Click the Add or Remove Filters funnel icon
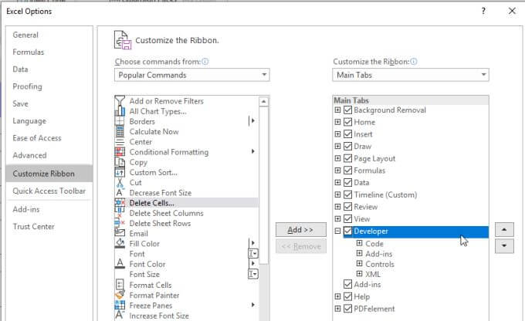 (x=120, y=101)
